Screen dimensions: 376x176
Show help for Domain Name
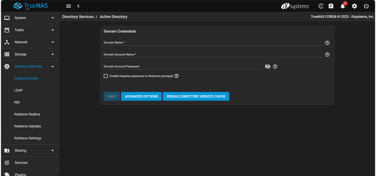(x=327, y=43)
